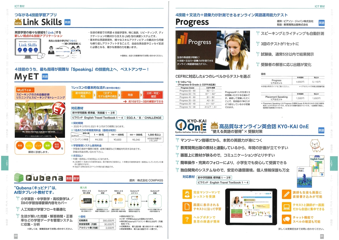Click the スピーキングとライティングも自動計測 point
This screenshot has width=339, height=240.
pos(292,34)
